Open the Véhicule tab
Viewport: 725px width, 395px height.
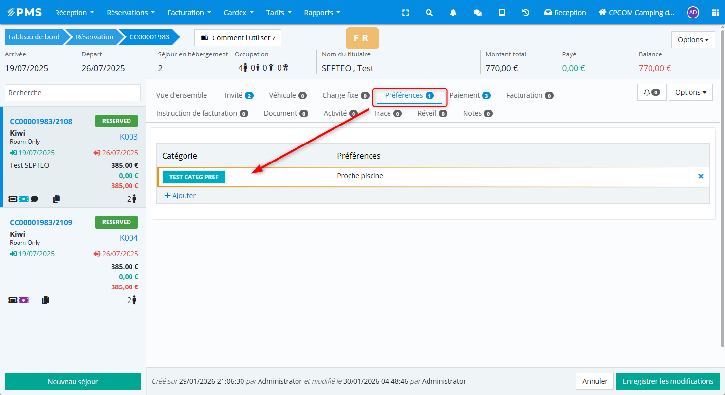pyautogui.click(x=287, y=95)
